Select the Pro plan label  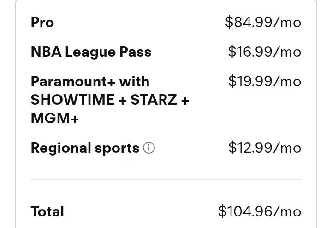(42, 22)
